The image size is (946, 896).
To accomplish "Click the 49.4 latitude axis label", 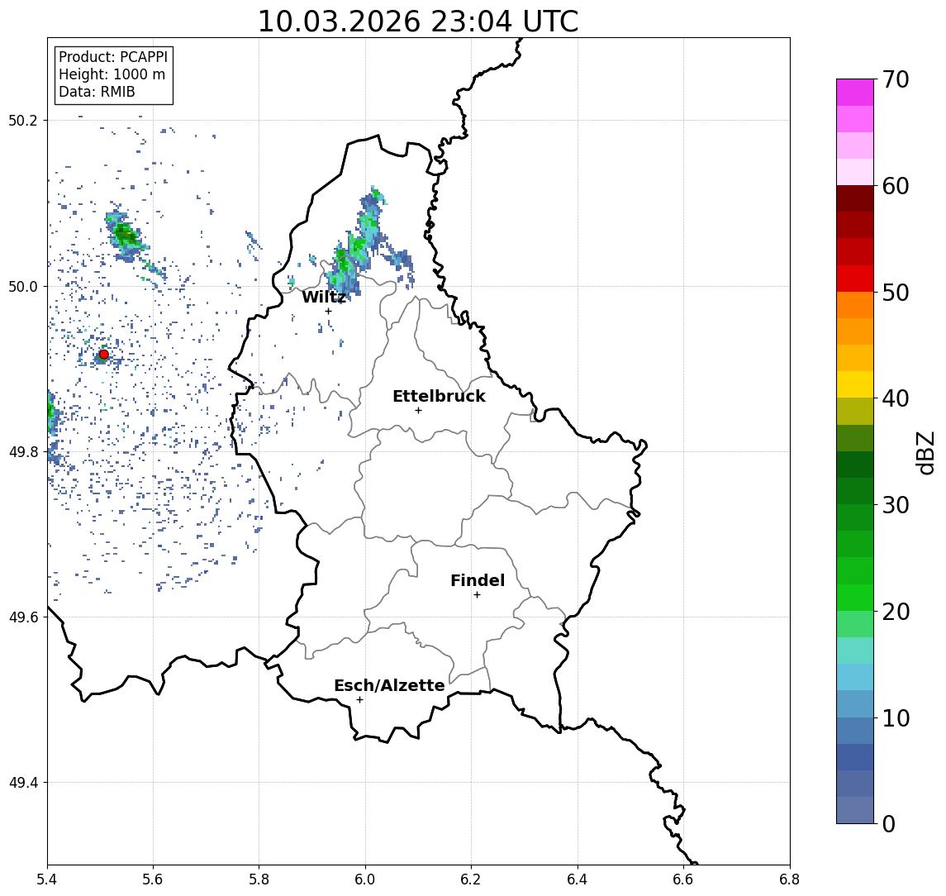I will point(23,783).
